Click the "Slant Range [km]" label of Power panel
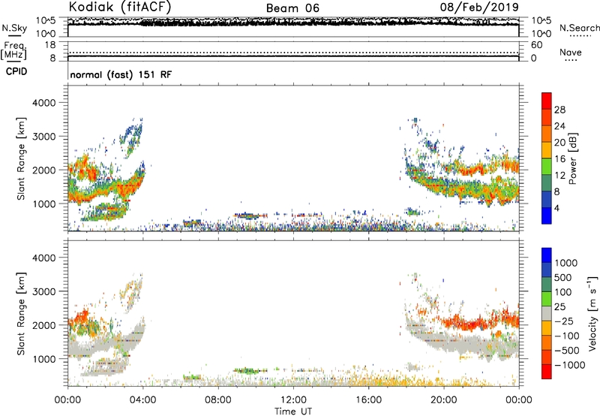Image resolution: width=600 pixels, height=416 pixels. tap(21, 158)
